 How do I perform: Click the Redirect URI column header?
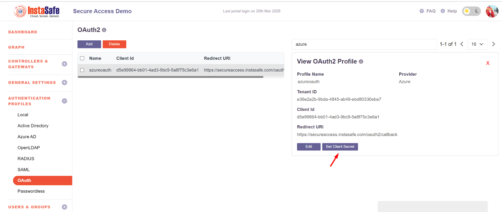[x=217, y=58]
